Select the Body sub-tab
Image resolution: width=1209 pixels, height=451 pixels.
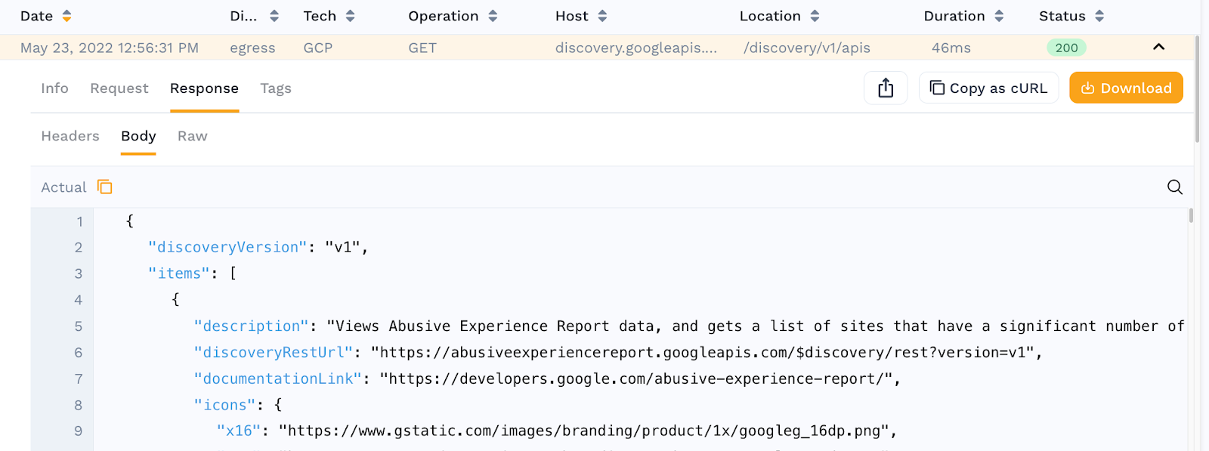(138, 136)
